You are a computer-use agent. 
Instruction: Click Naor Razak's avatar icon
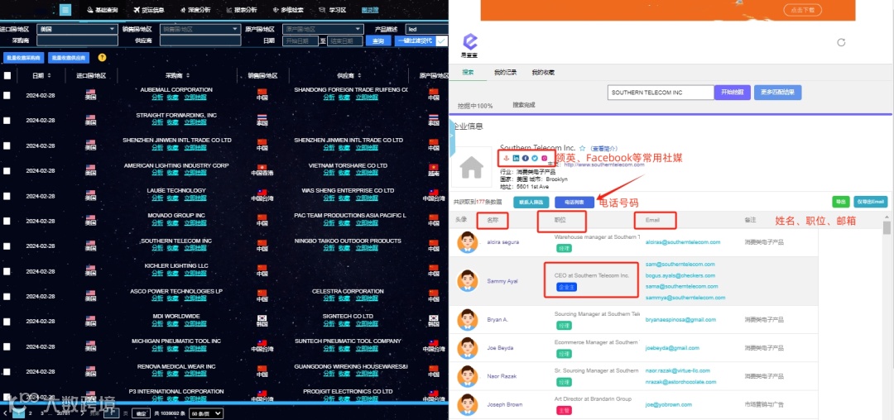[468, 376]
